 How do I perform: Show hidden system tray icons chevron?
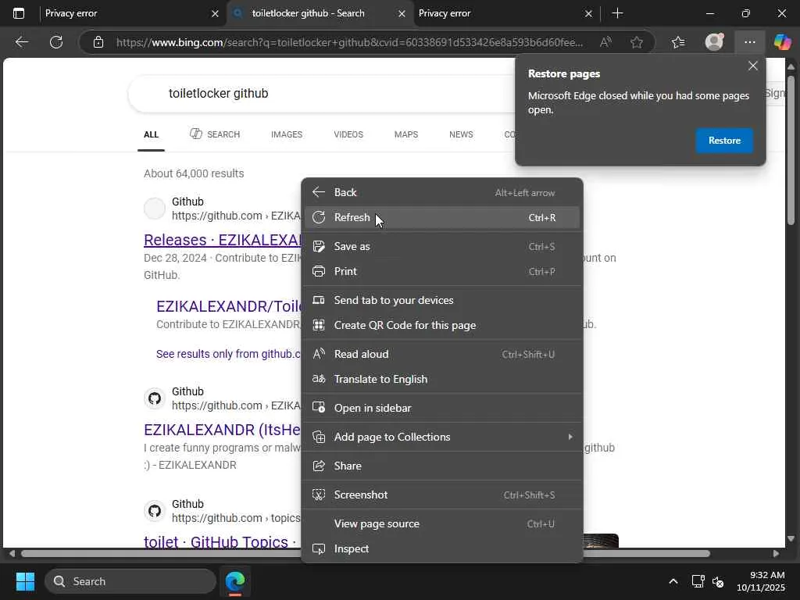coord(673,581)
